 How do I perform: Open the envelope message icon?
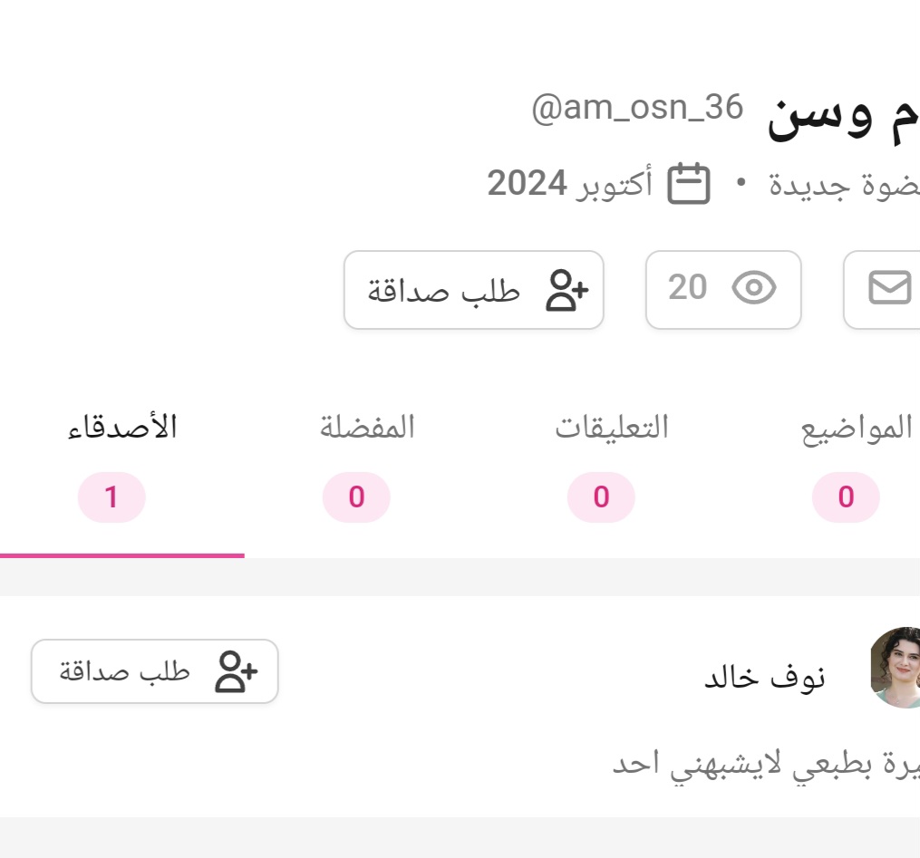pyautogui.click(x=889, y=289)
